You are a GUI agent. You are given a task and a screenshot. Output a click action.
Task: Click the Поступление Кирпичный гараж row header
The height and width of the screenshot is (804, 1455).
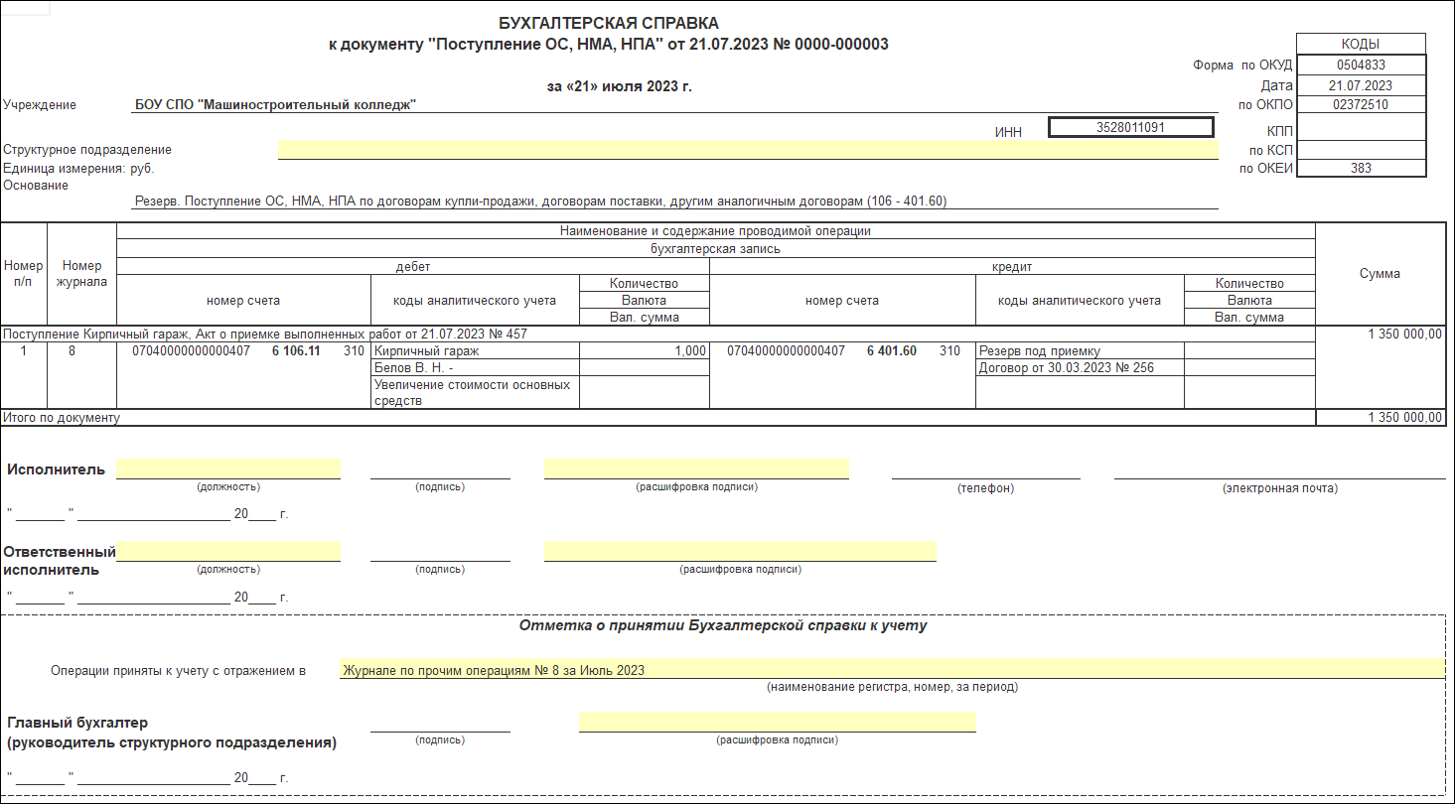click(658, 335)
